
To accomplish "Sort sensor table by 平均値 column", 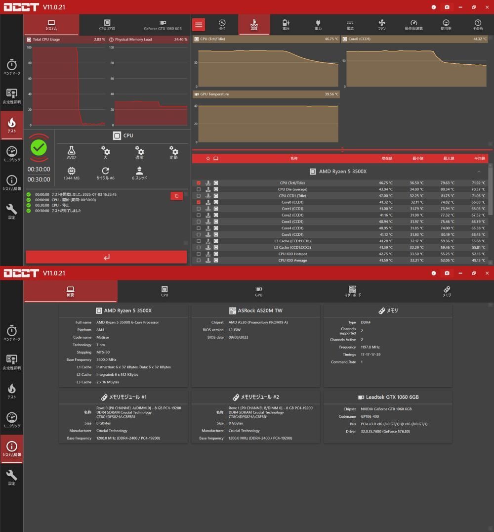I will tap(479, 158).
